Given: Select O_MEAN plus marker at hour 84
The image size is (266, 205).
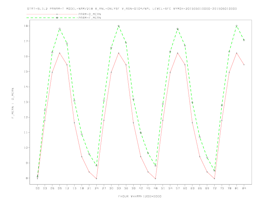Looking at the screenshot, I should point(244,65).
